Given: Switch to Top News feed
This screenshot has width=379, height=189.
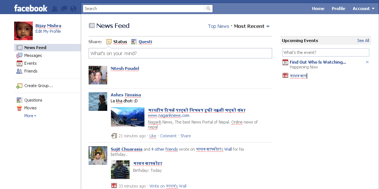Looking at the screenshot, I should [219, 26].
